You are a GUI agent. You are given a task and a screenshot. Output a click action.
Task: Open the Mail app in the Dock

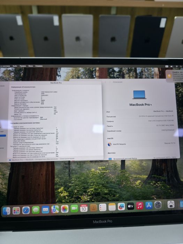point(45,210)
